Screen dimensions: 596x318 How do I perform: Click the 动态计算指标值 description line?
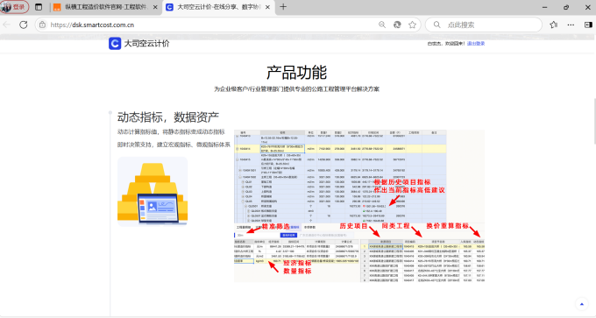[171, 131]
